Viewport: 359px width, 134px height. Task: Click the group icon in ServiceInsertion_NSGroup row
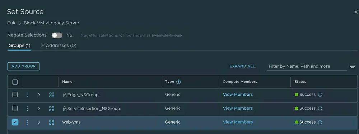click(x=52, y=109)
